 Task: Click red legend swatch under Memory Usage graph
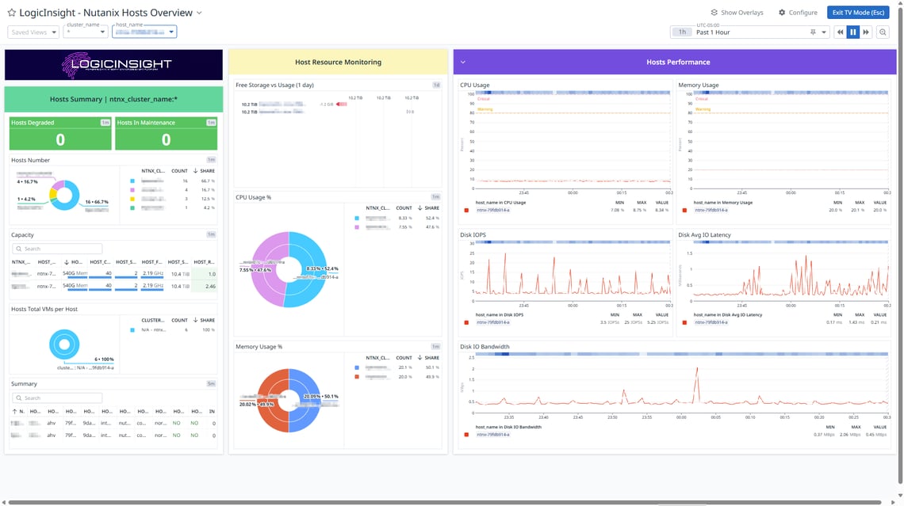pyautogui.click(x=684, y=210)
